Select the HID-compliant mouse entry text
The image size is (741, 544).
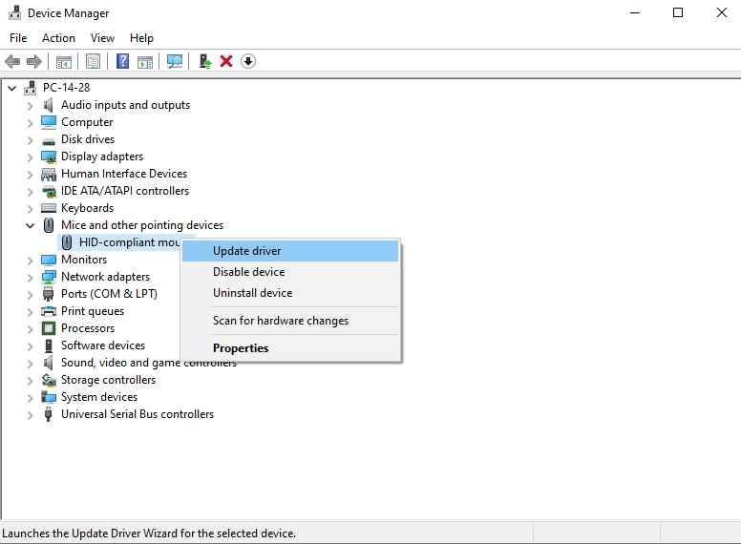pos(130,242)
